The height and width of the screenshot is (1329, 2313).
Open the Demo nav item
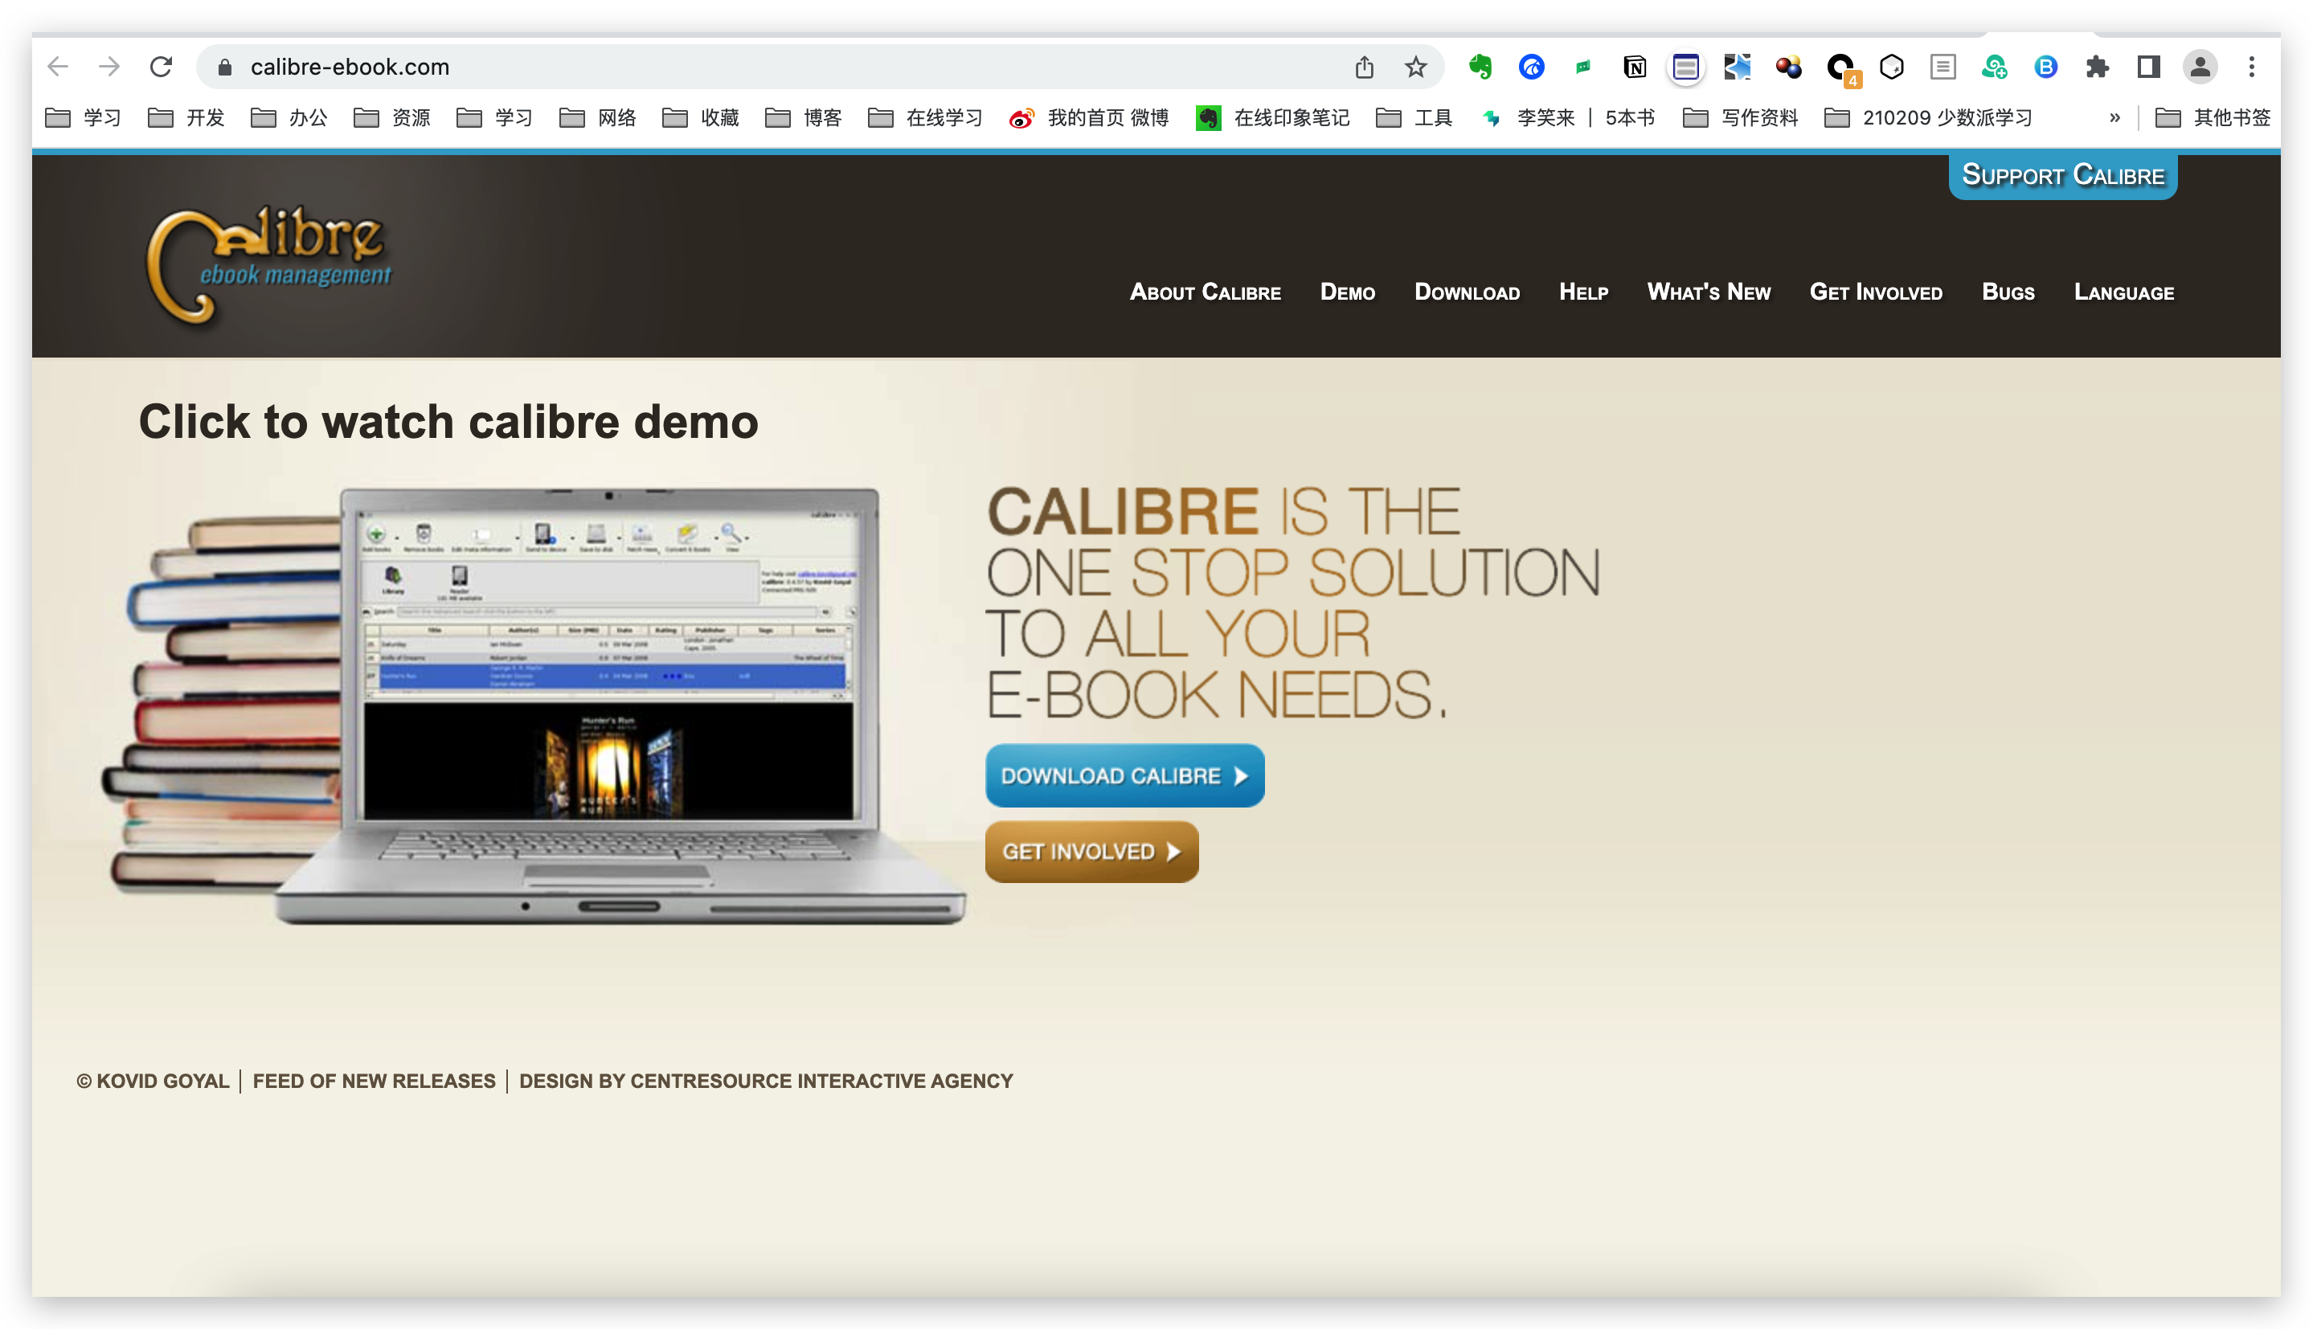(1347, 292)
